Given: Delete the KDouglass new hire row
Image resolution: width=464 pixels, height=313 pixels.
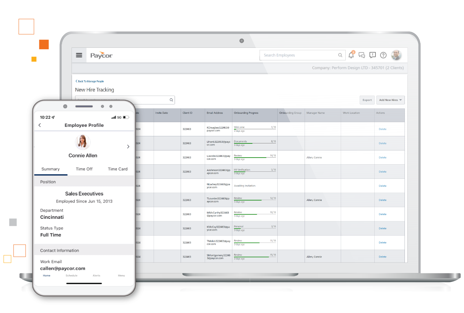Looking at the screenshot, I should [382, 129].
